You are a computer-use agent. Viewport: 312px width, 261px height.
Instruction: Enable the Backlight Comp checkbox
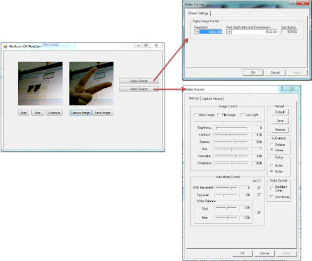click(272, 188)
